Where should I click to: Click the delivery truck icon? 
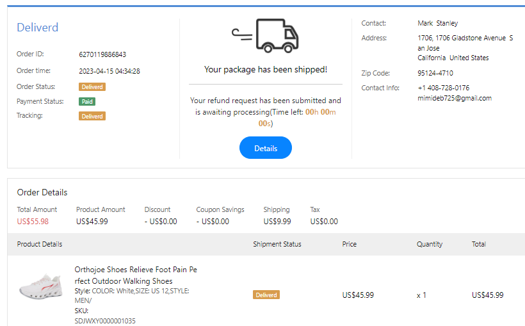[266, 36]
